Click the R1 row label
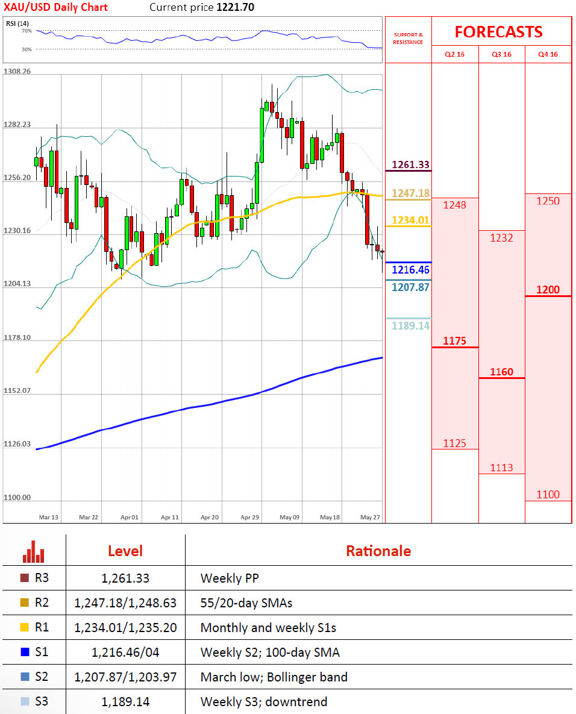Viewport: 576px width, 714px height. tap(42, 627)
